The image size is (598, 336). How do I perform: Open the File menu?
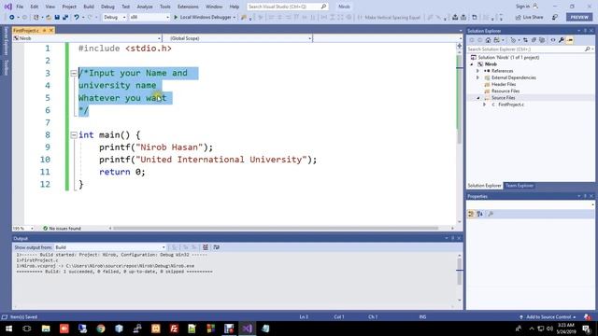(20, 7)
